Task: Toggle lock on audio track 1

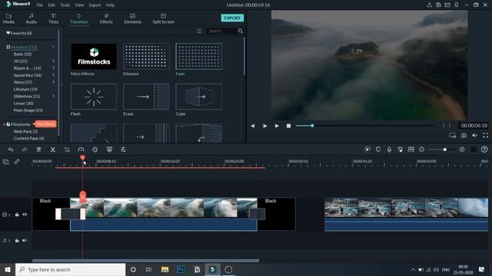Action: (x=17, y=240)
